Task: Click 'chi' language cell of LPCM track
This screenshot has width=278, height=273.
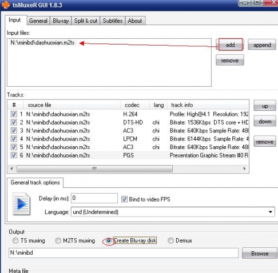Action: (156, 139)
